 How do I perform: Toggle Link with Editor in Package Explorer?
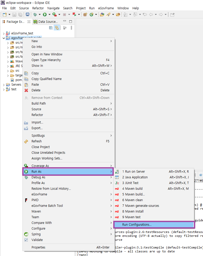[x=57, y=28]
